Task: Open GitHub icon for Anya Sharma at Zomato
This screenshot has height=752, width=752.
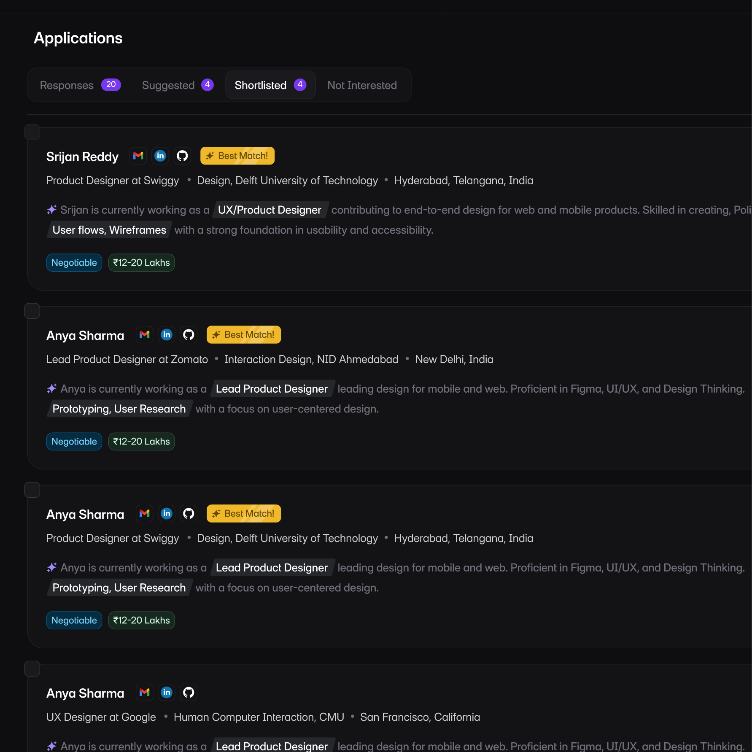Action: (189, 334)
